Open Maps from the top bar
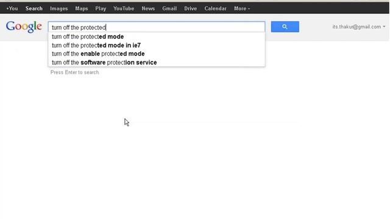This screenshot has width=390, height=219. coord(81,9)
